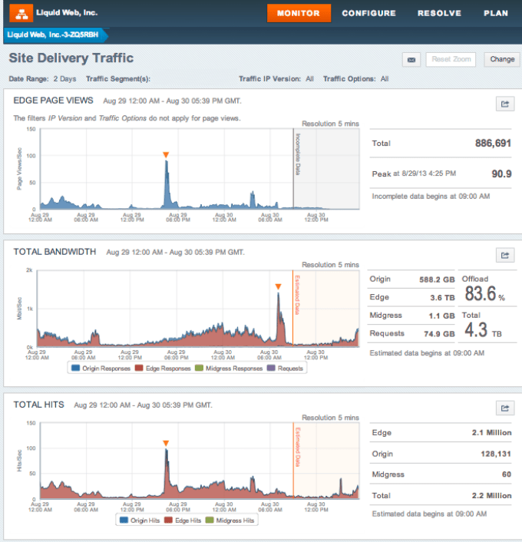Export the Edge Page Views chart

[x=505, y=104]
